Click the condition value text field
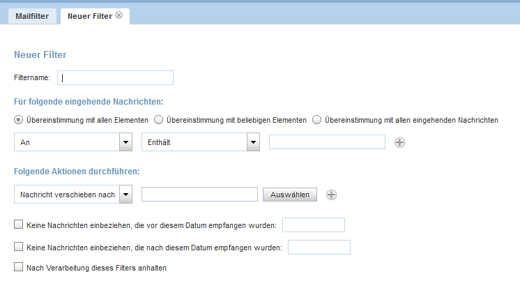The height and width of the screenshot is (288, 520). click(327, 142)
